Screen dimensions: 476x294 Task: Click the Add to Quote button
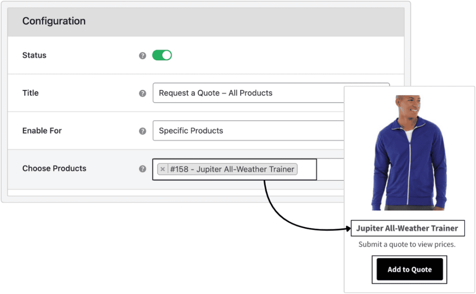[410, 269]
